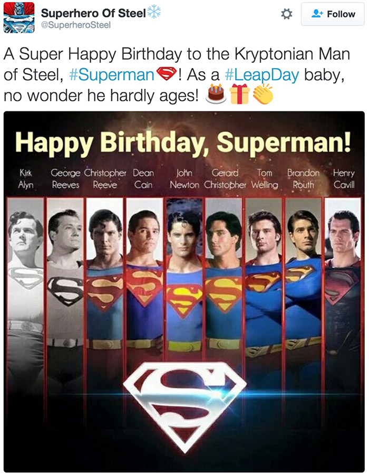Click the birthday cake emoji
The image size is (369, 474).
(x=217, y=95)
